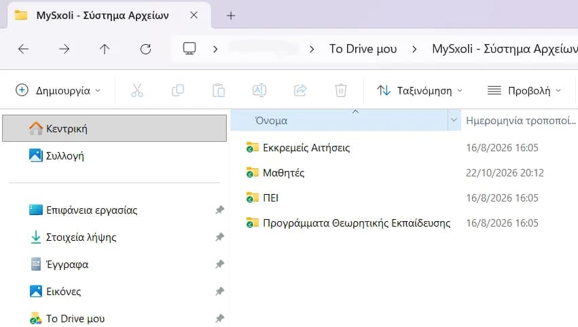Click the Copy icon in the toolbar
The width and height of the screenshot is (578, 327).
[178, 90]
